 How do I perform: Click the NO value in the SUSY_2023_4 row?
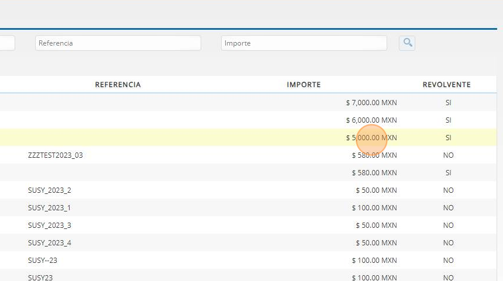[x=448, y=243]
